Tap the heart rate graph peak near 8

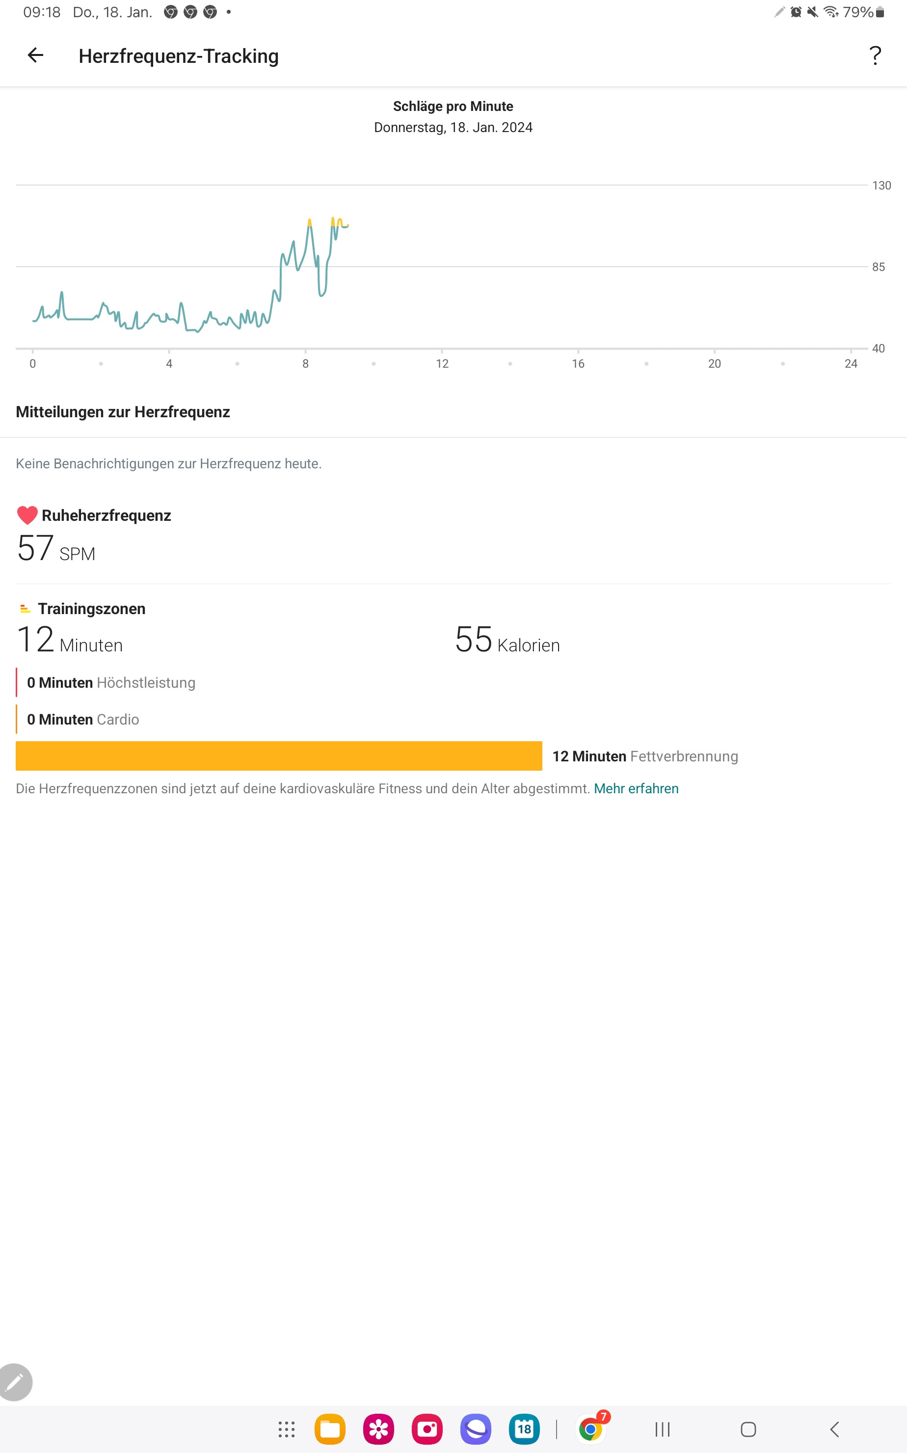(310, 222)
